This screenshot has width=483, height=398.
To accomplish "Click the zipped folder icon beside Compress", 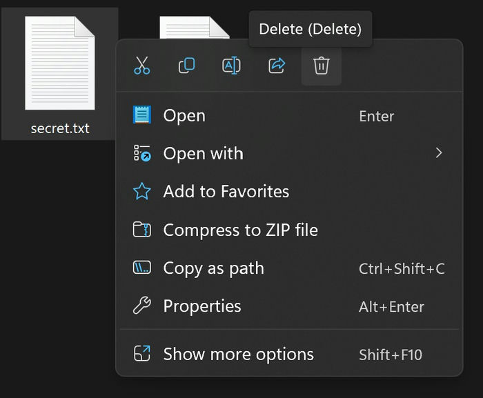I will 142,230.
